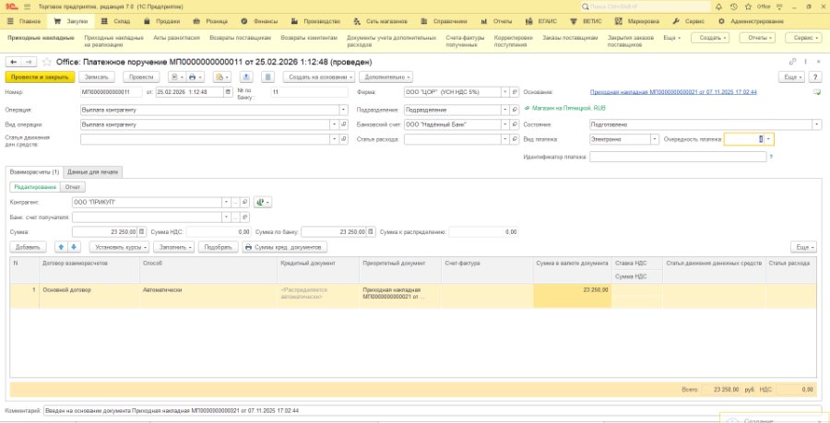Click the back navigation arrow
830x423 pixels.
(14, 62)
